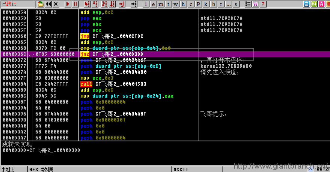330x172 pixels.
Task: Open Breakpoints window with the 'b' button
Action: [213, 4]
